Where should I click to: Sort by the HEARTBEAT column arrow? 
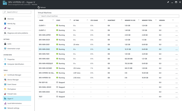[122, 20]
